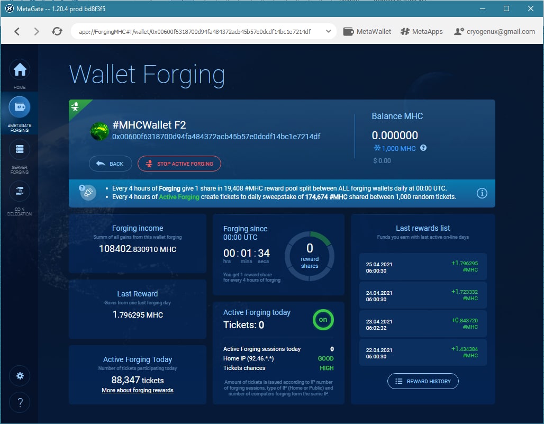Click STOP ACTIVE FORGING button
Image resolution: width=544 pixels, height=424 pixels.
[179, 164]
